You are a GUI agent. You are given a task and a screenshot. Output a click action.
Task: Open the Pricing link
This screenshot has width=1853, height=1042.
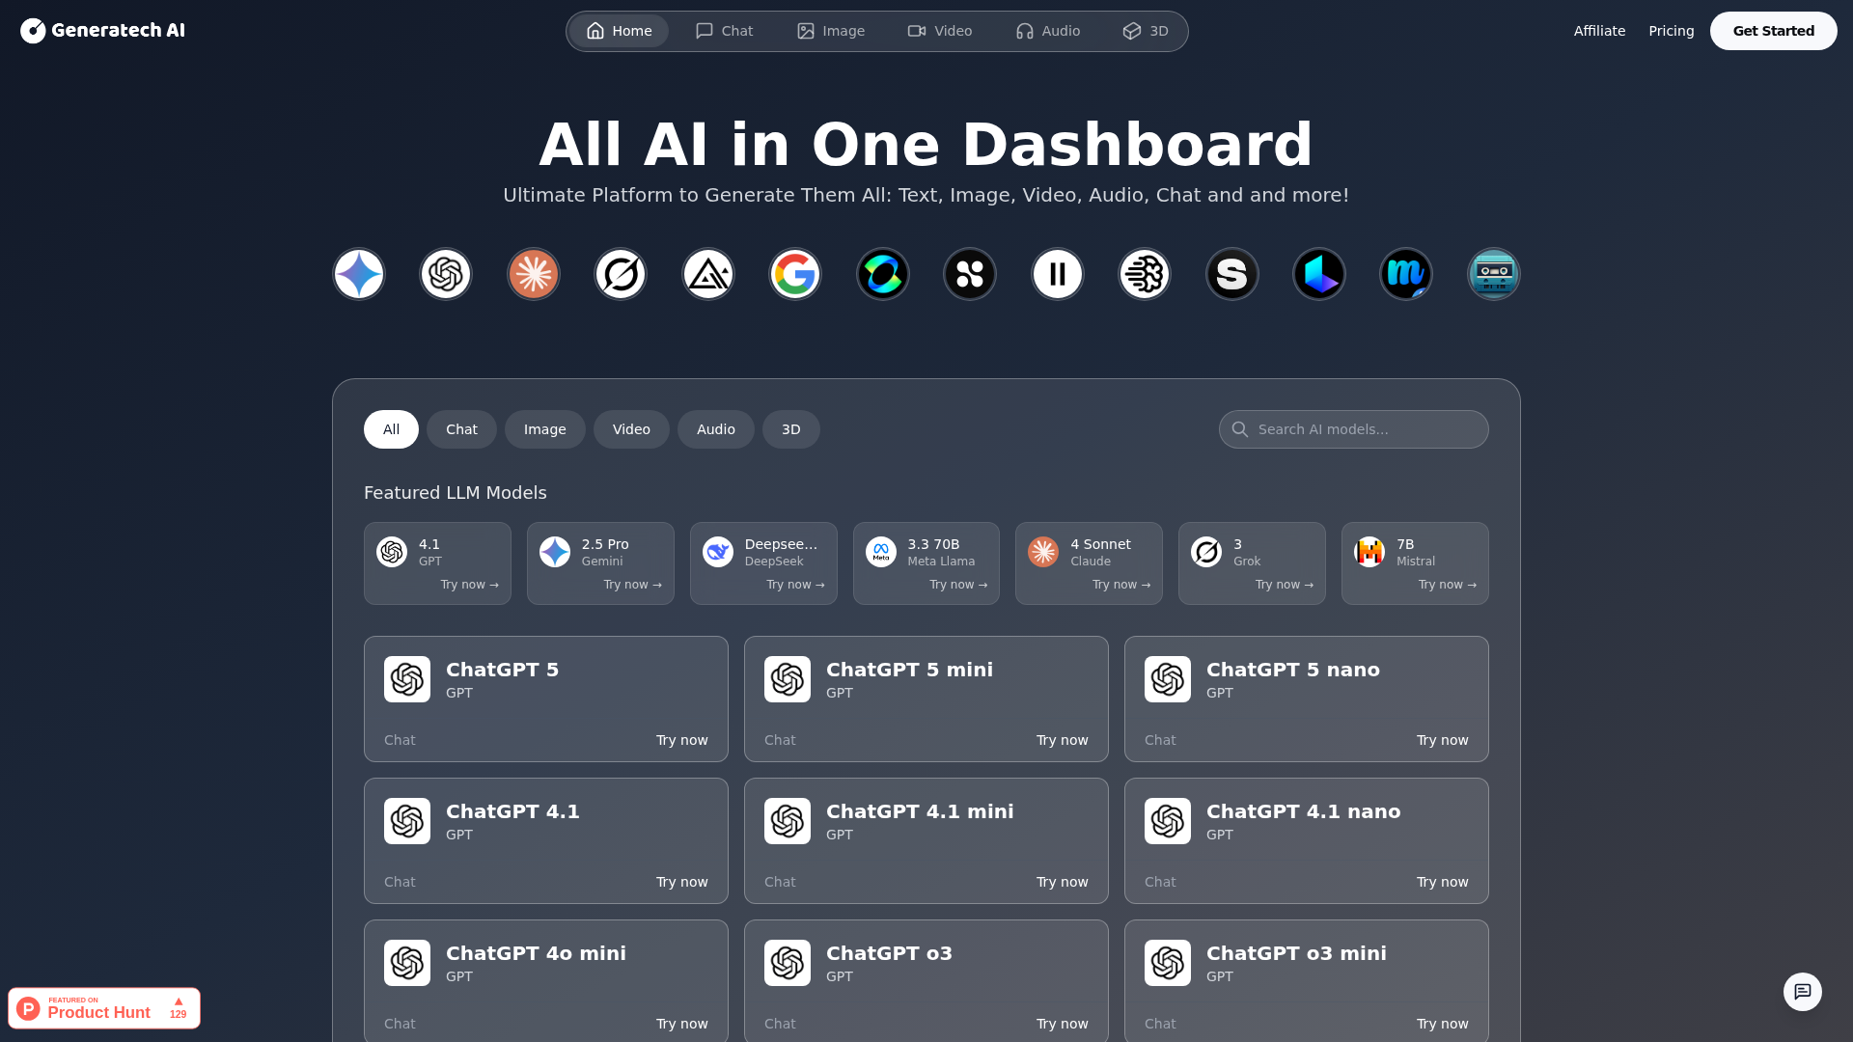tap(1671, 31)
